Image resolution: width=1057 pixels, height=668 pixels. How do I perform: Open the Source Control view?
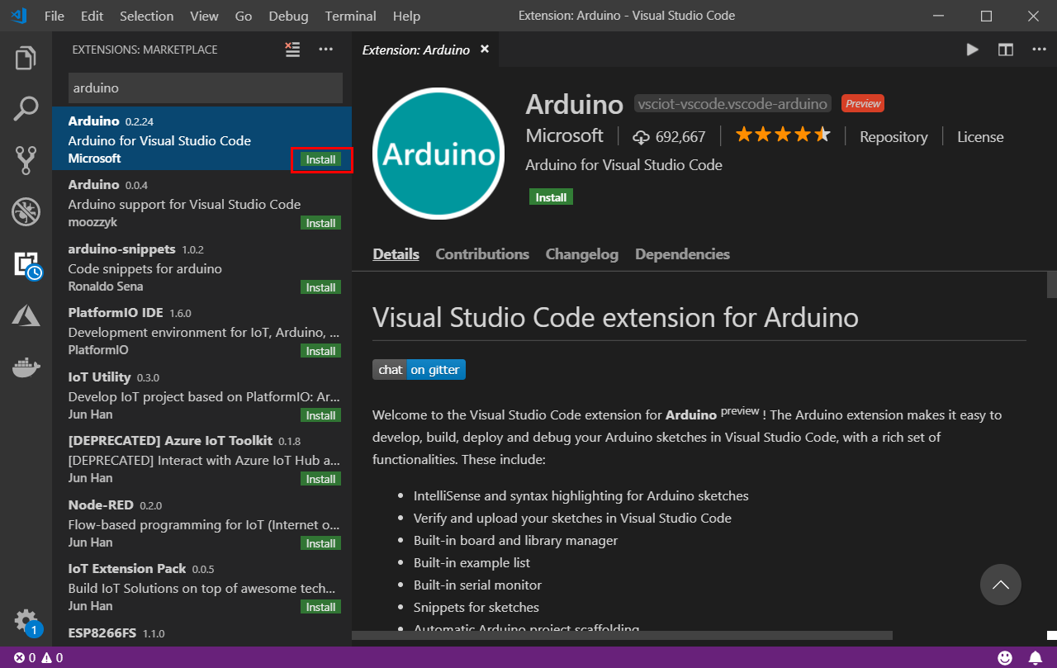26,160
